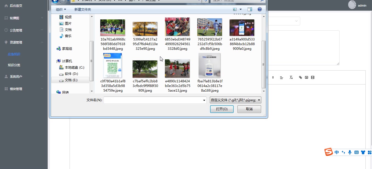Open the select dropdown chevron behind dialog
The image size is (372, 169).
click(296, 21)
